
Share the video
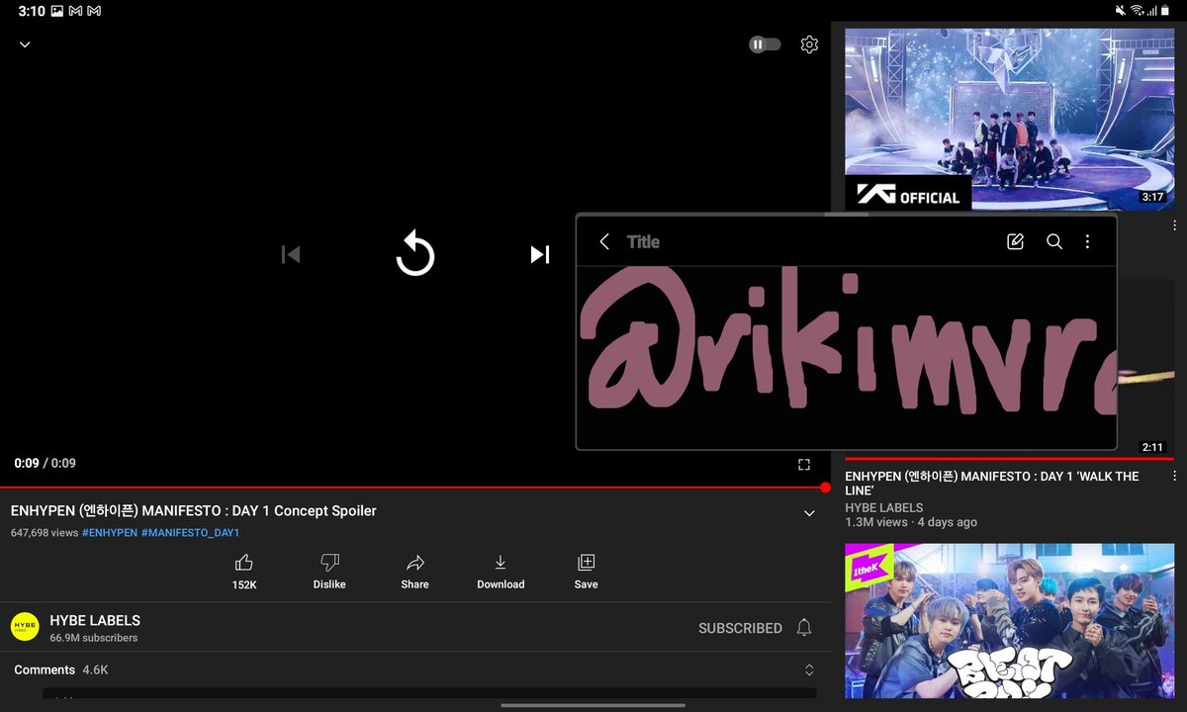(414, 573)
